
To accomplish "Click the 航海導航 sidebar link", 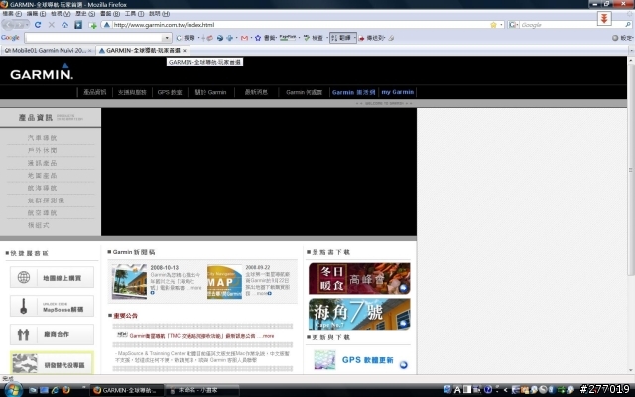I will point(42,188).
